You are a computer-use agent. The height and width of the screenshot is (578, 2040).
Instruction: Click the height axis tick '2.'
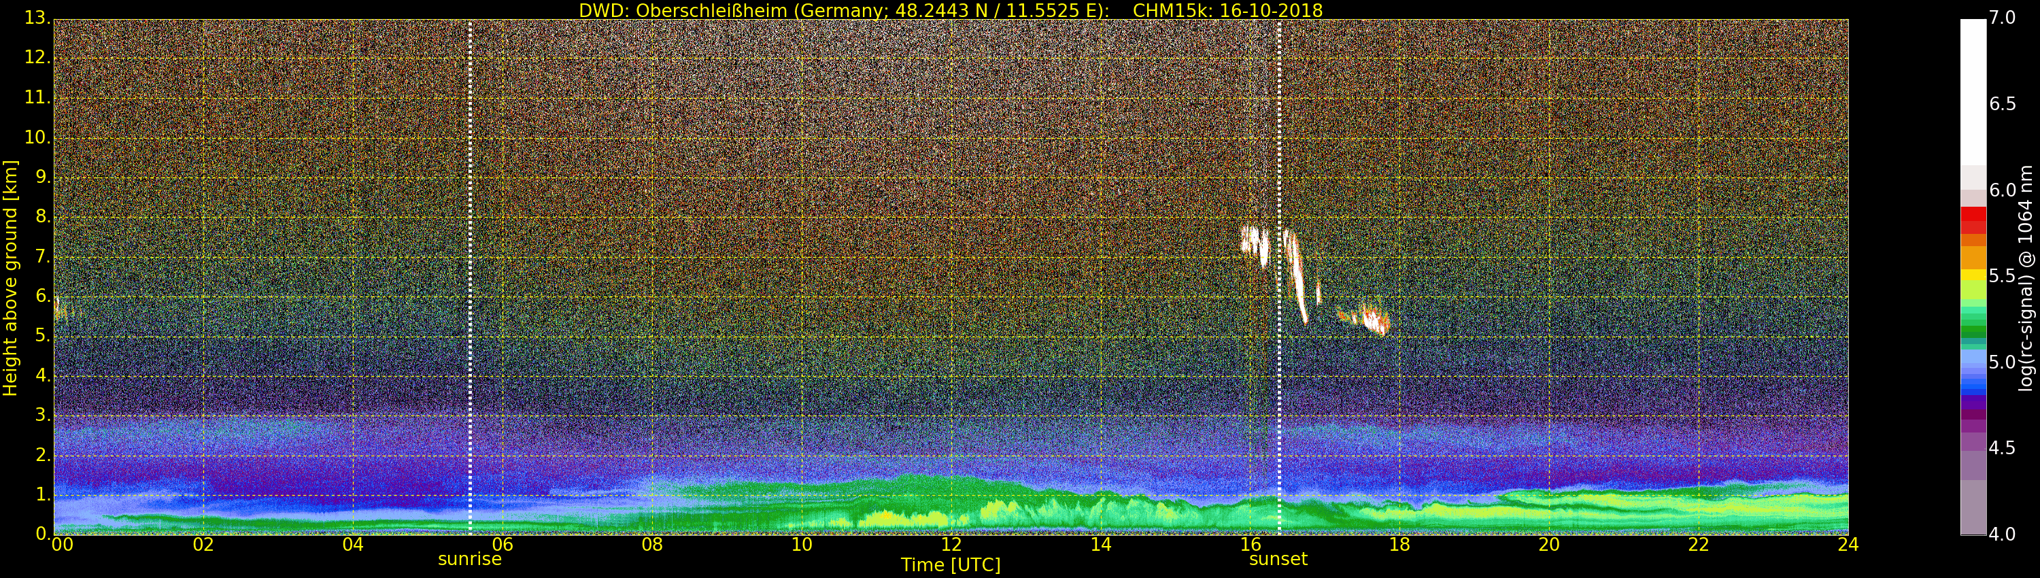(43, 454)
